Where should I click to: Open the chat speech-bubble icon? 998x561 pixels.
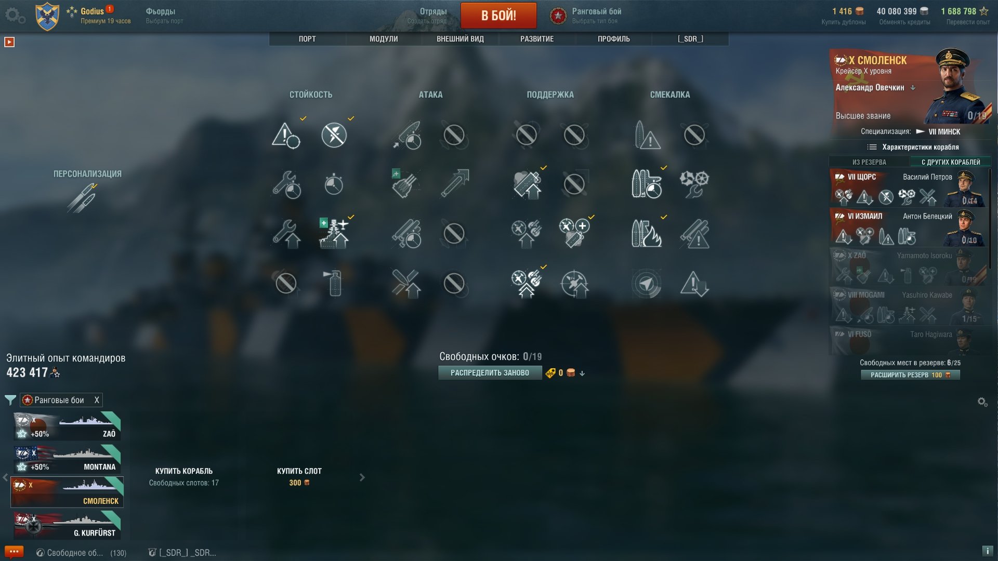coord(14,552)
